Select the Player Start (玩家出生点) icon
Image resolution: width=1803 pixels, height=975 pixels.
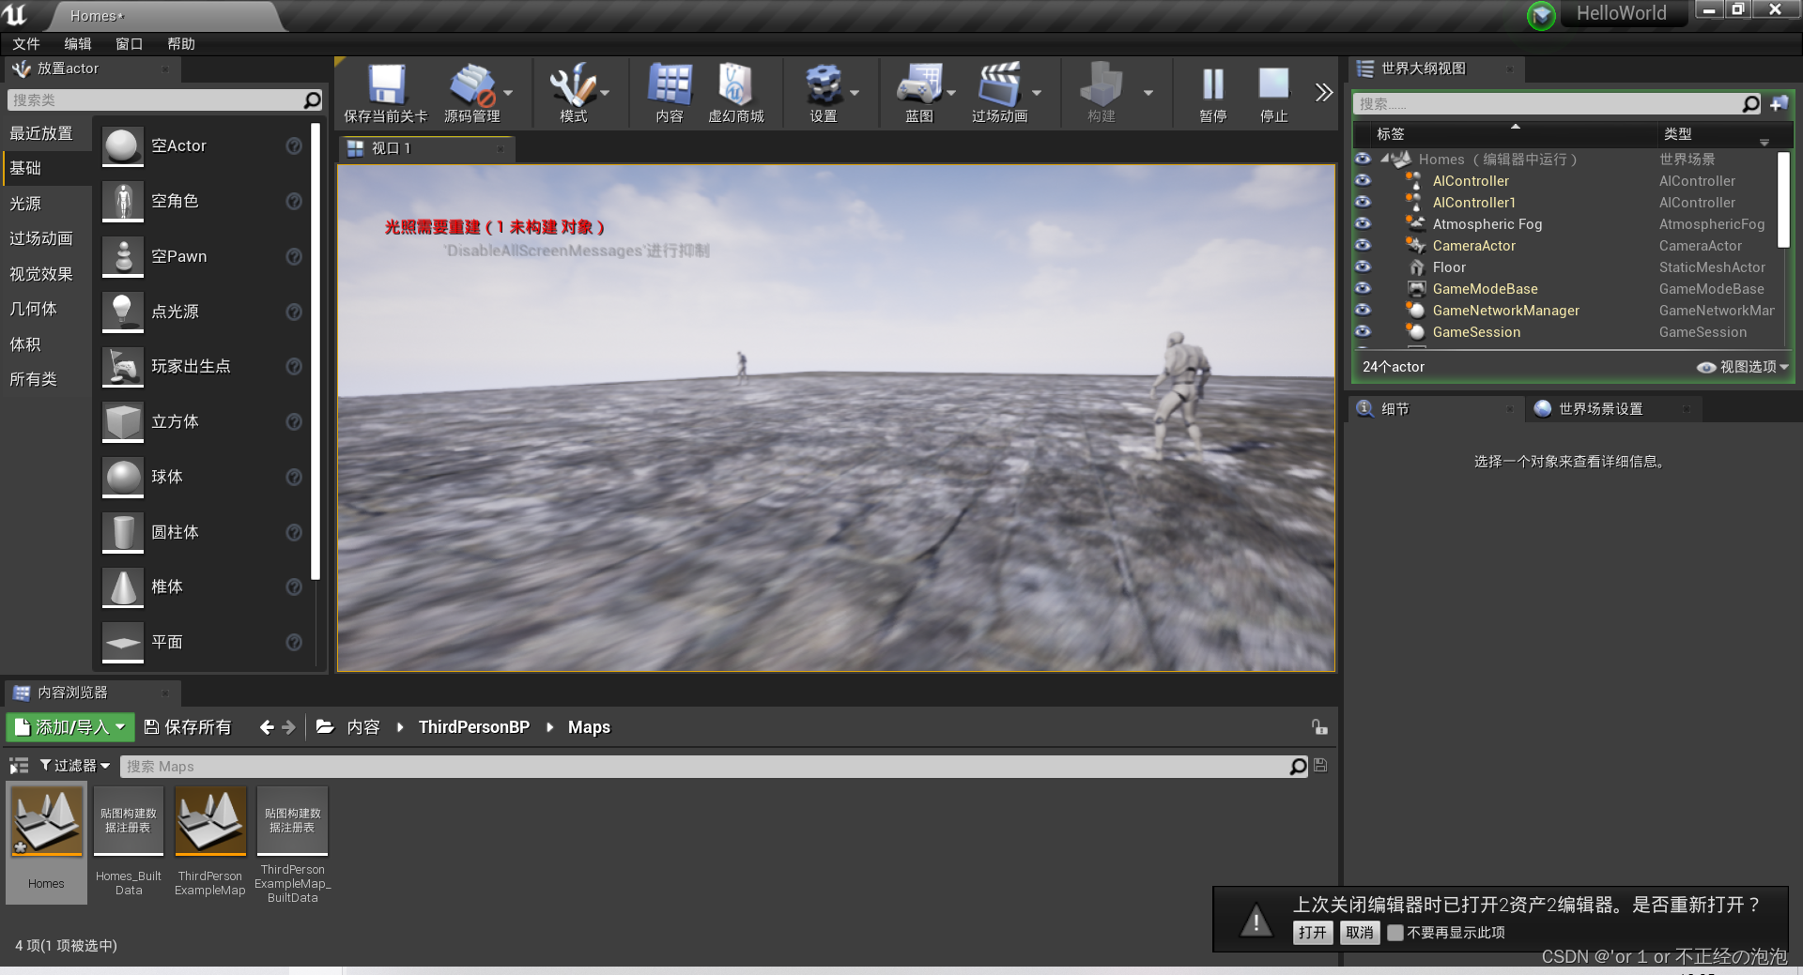123,367
